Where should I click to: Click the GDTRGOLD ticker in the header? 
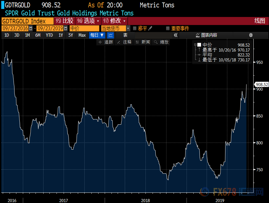pos(18,5)
